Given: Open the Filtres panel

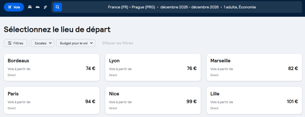Looking at the screenshot, I should [x=15, y=43].
